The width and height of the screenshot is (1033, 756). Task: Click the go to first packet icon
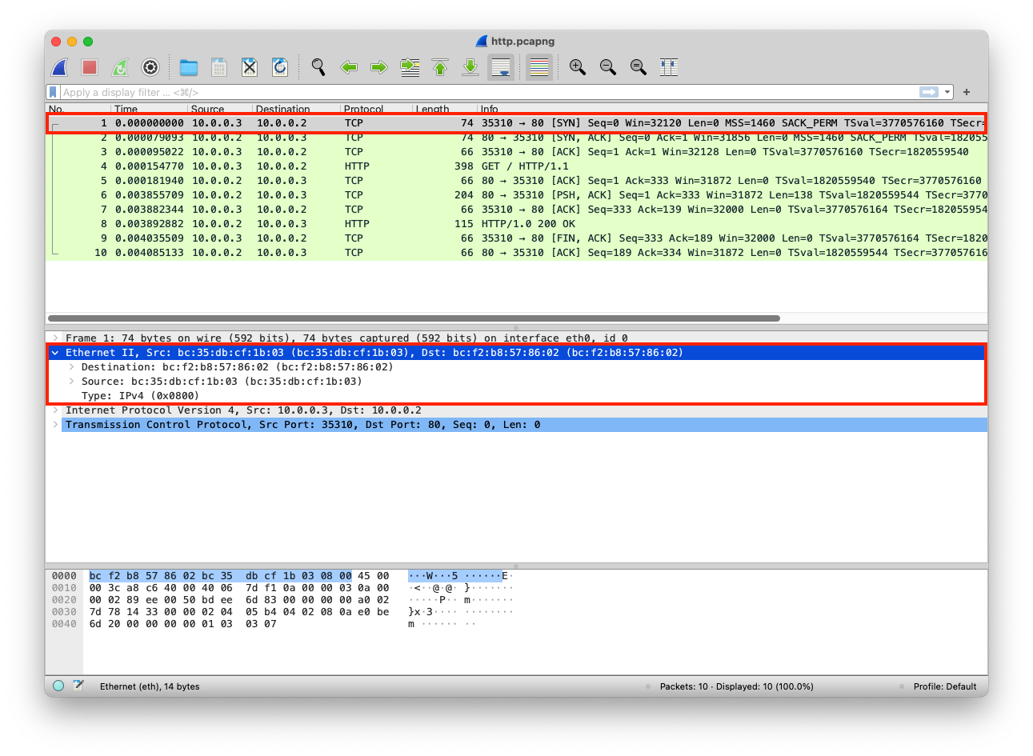(439, 67)
